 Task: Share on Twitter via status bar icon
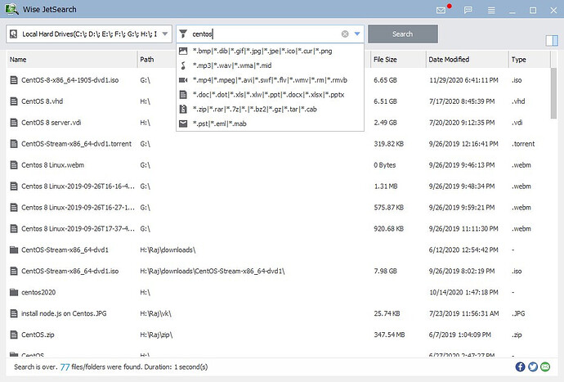(x=533, y=367)
